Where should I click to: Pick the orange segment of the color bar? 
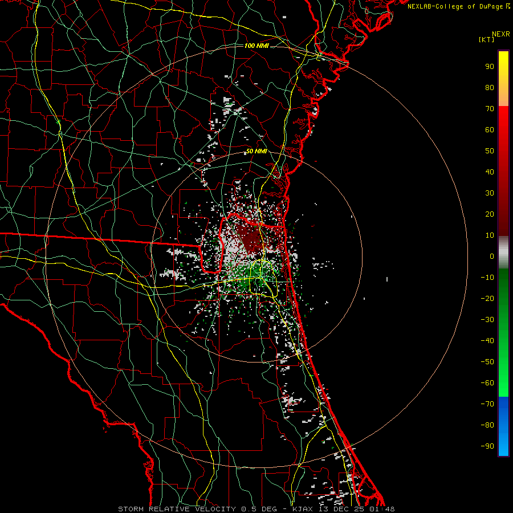point(503,97)
